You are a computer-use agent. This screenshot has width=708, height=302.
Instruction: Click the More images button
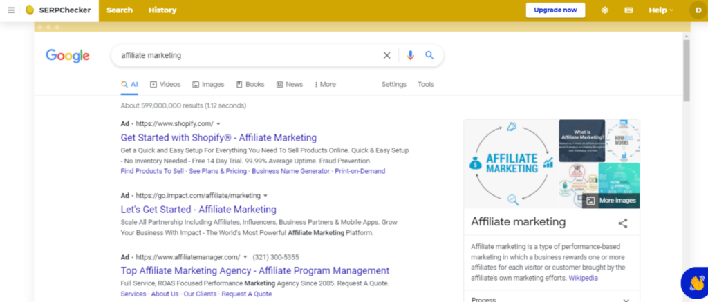pyautogui.click(x=611, y=201)
